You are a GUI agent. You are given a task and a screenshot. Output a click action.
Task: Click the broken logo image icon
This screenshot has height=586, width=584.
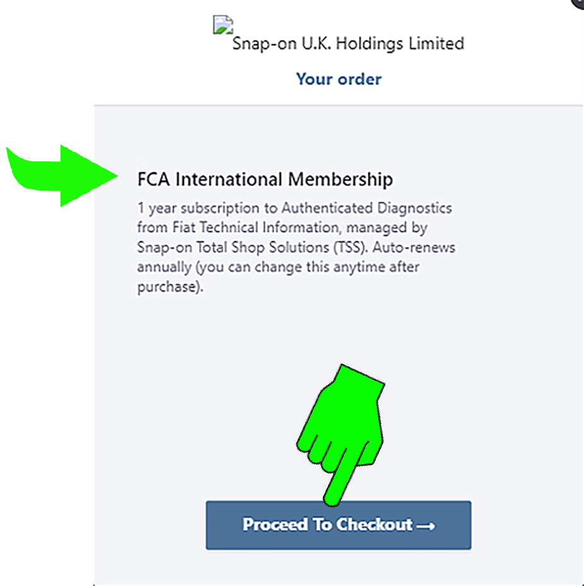(x=223, y=26)
